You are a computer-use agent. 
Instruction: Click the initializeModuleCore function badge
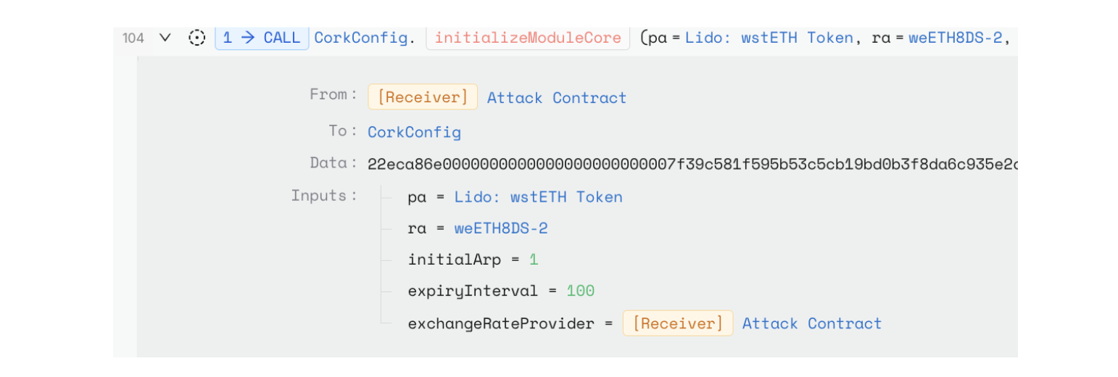tap(528, 38)
